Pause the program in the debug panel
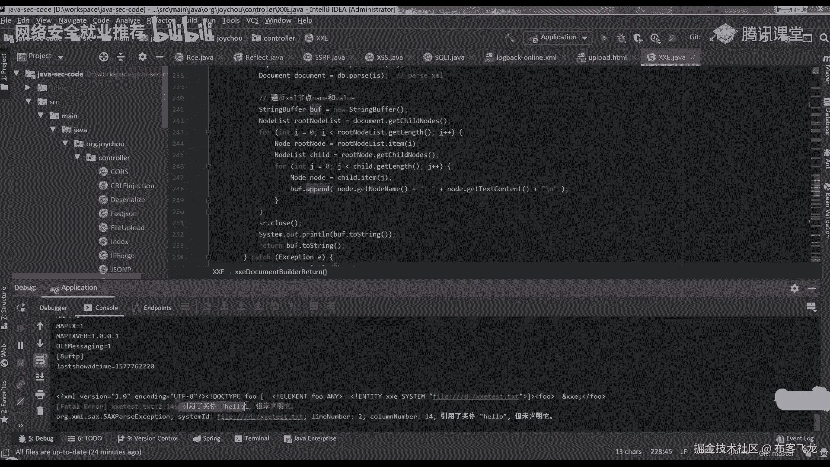Image resolution: width=830 pixels, height=467 pixels. click(20, 345)
